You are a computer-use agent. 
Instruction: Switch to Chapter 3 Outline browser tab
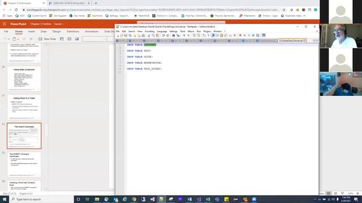[24, 3]
